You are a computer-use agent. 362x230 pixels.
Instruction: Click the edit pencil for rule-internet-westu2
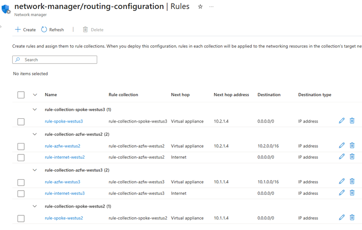(342, 157)
